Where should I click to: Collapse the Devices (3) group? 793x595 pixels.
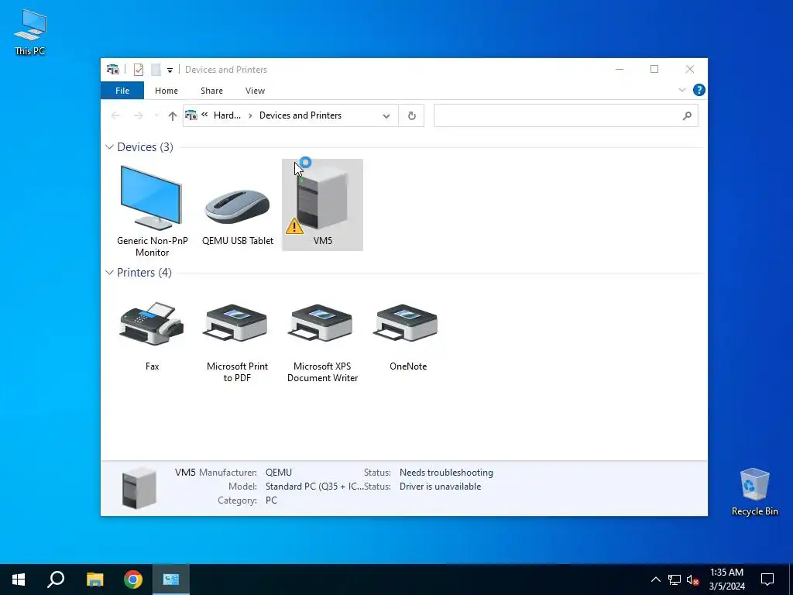point(109,146)
